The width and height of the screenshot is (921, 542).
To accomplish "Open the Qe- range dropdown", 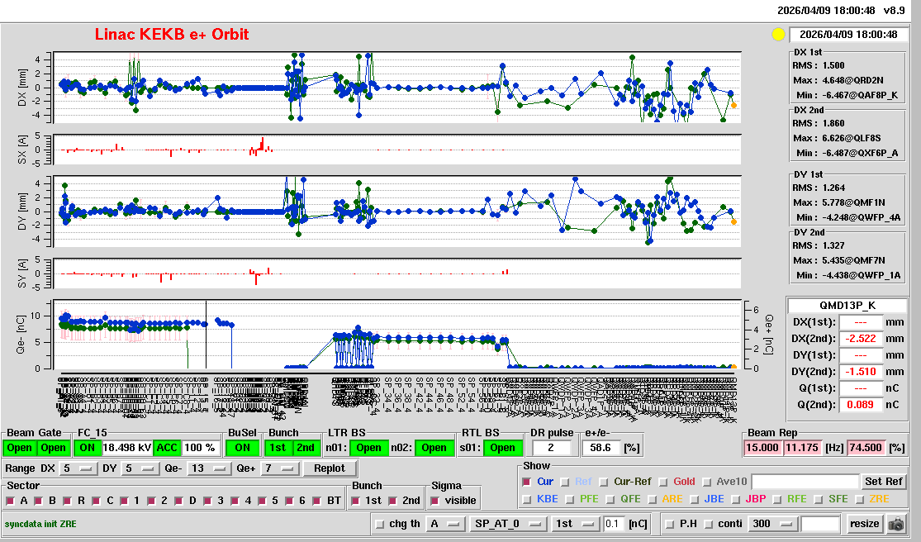I will pyautogui.click(x=209, y=468).
